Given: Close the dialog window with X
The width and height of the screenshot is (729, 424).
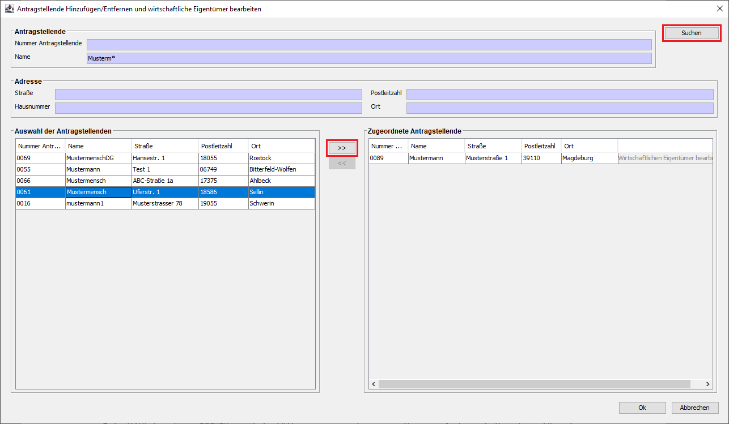Looking at the screenshot, I should 720,8.
